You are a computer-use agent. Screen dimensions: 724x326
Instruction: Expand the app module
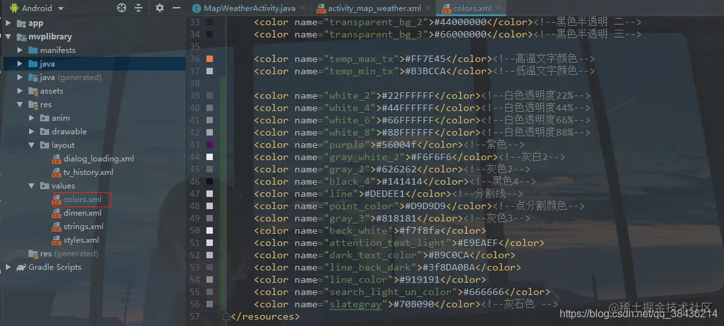click(8, 23)
